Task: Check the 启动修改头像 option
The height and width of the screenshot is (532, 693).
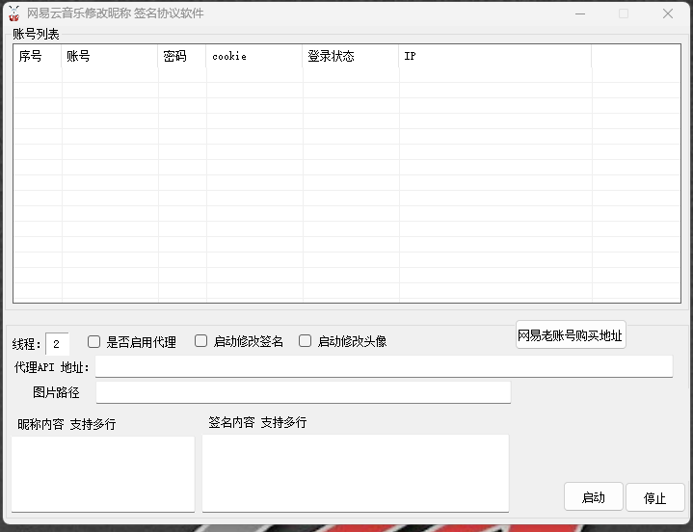Action: click(x=306, y=341)
